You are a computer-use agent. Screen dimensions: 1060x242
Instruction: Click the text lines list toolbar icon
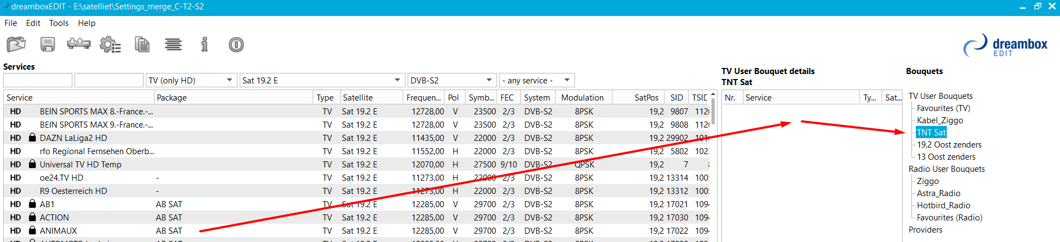pyautogui.click(x=173, y=44)
